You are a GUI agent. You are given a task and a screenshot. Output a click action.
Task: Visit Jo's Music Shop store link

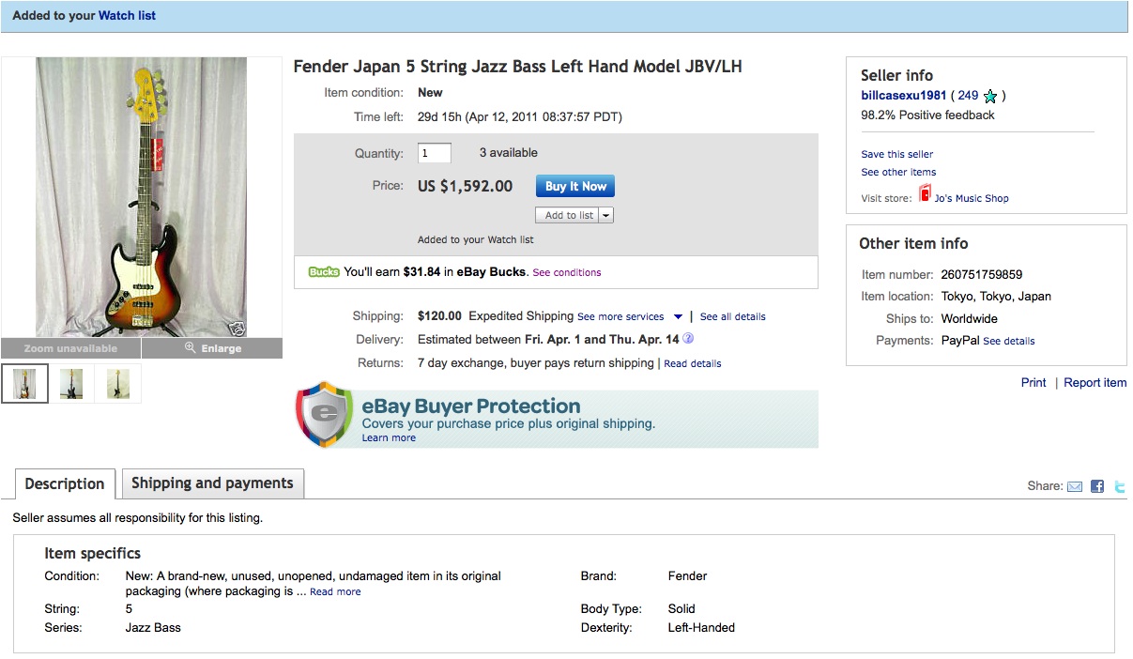[x=972, y=198]
